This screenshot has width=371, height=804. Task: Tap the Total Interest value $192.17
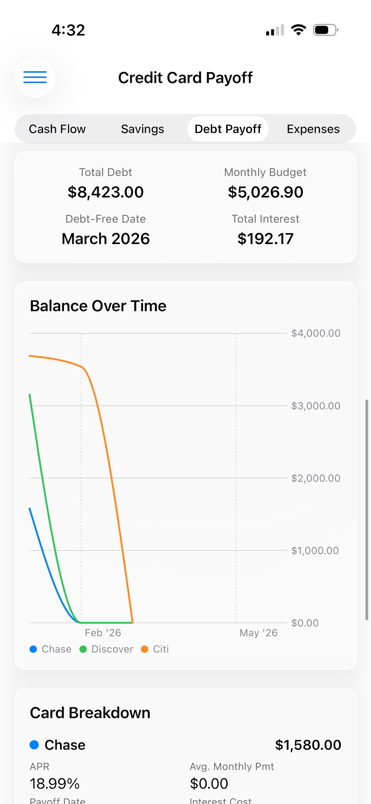(266, 239)
